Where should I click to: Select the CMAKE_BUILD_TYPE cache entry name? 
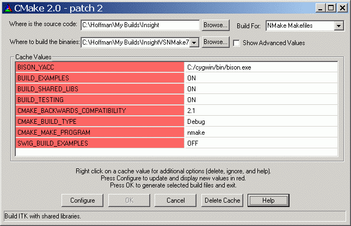coord(100,121)
